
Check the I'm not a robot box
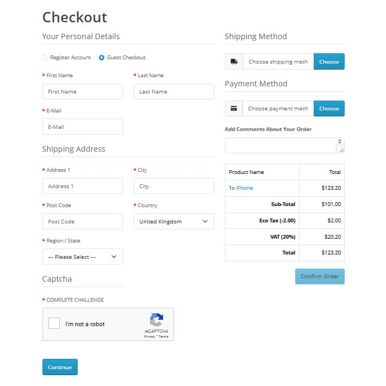click(x=54, y=323)
